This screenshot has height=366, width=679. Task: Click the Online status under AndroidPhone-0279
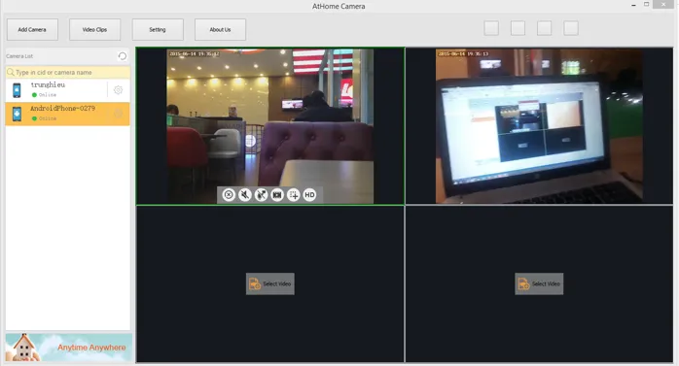click(x=44, y=118)
